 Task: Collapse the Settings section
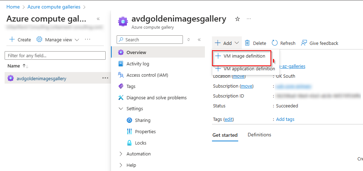[x=121, y=109]
